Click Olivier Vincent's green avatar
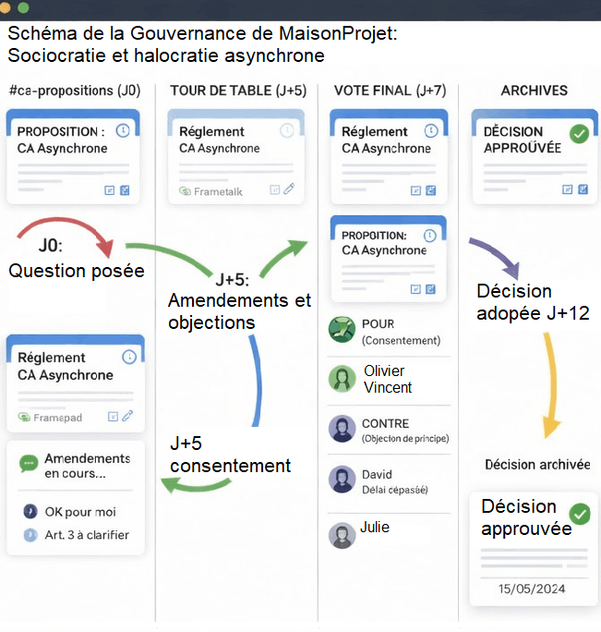This screenshot has height=632, width=601. [343, 379]
